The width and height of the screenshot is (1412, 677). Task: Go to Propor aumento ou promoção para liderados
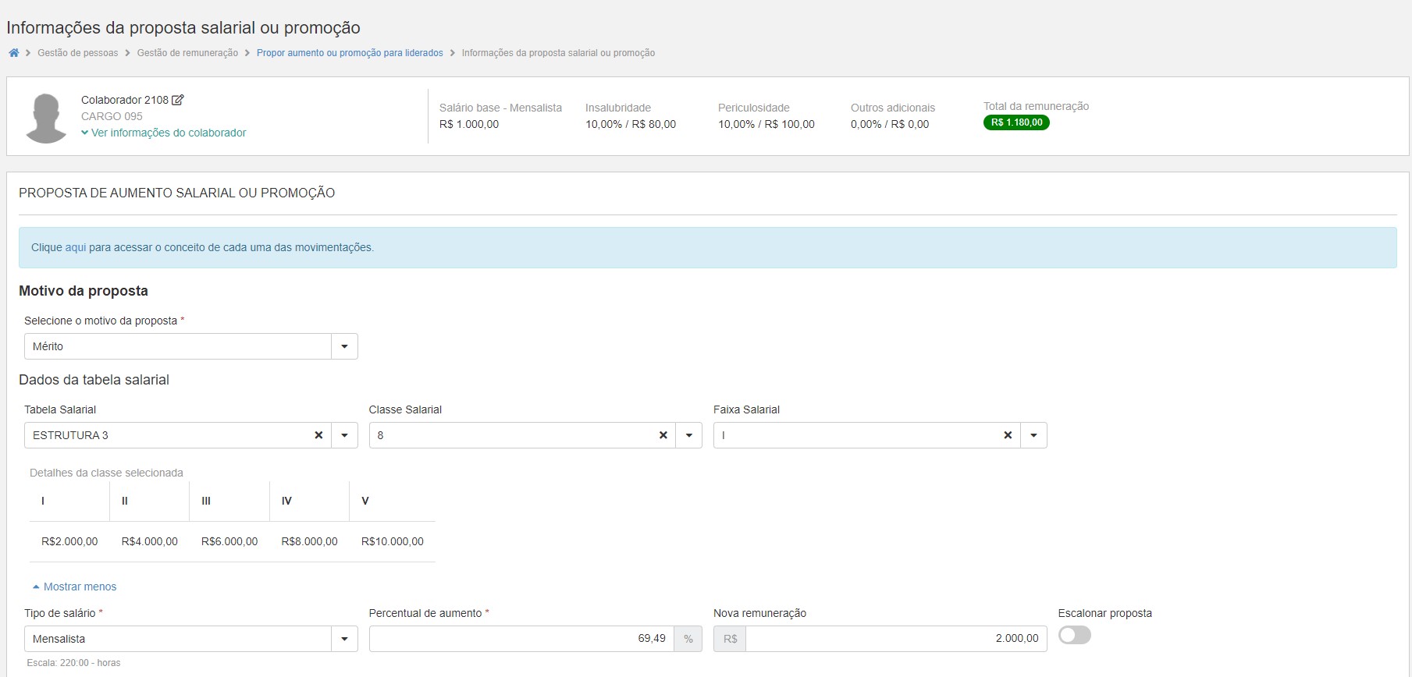point(350,53)
